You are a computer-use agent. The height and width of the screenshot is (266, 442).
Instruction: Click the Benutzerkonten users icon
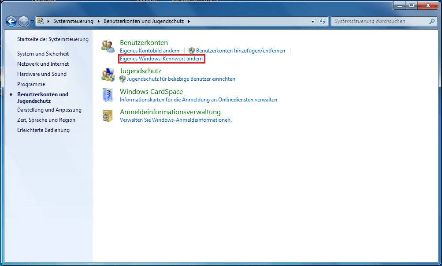[x=108, y=46]
